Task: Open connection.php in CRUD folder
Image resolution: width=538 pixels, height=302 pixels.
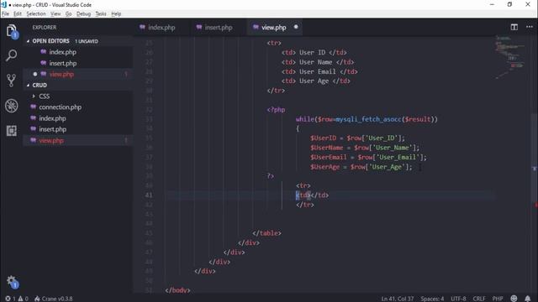Action: click(60, 107)
